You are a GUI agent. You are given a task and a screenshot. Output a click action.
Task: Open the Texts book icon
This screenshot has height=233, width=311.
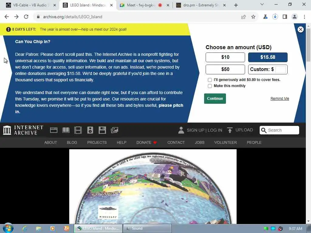[66, 130]
